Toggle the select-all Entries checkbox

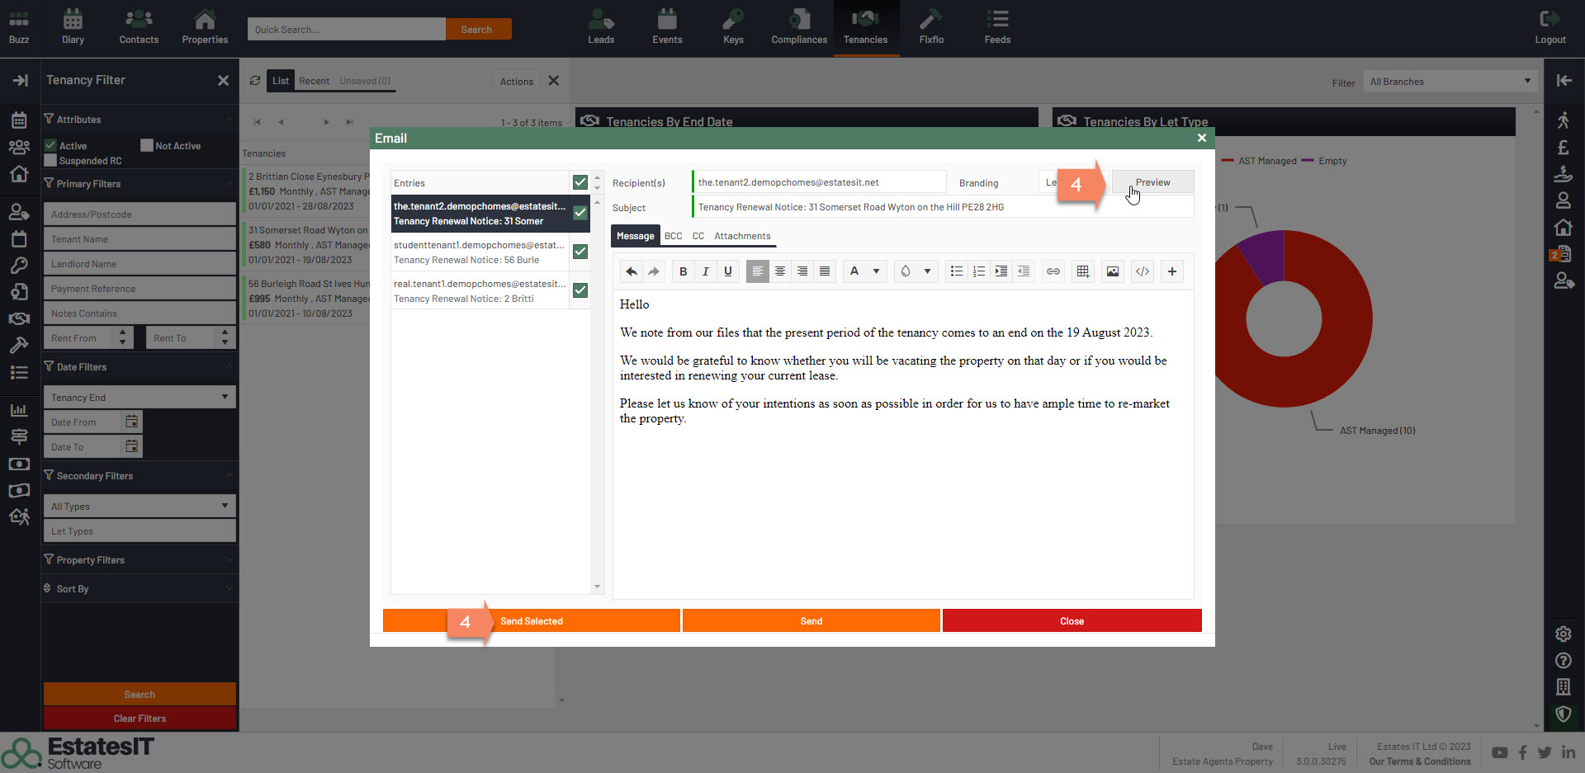point(580,182)
